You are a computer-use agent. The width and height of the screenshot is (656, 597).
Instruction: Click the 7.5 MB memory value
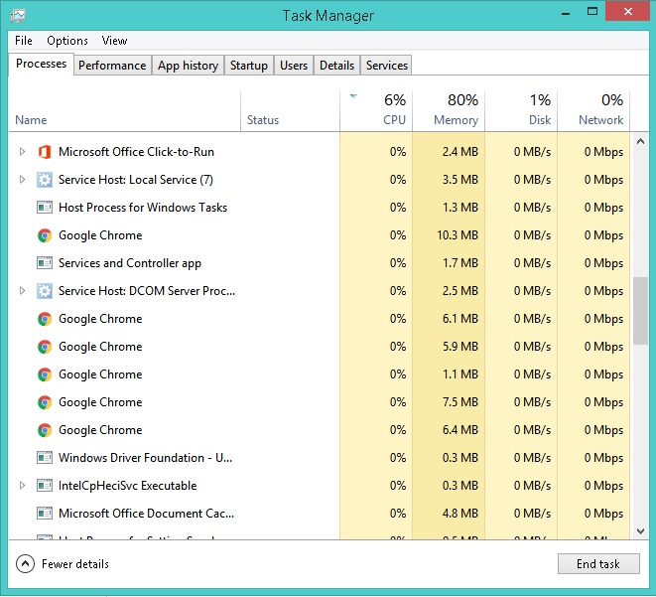(x=460, y=402)
